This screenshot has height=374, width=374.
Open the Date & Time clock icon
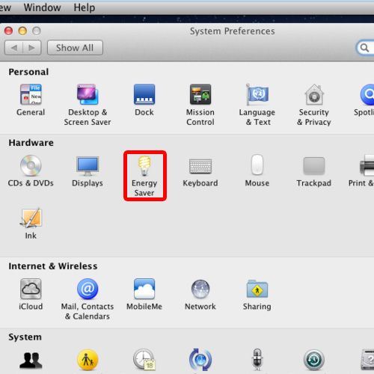click(x=144, y=360)
